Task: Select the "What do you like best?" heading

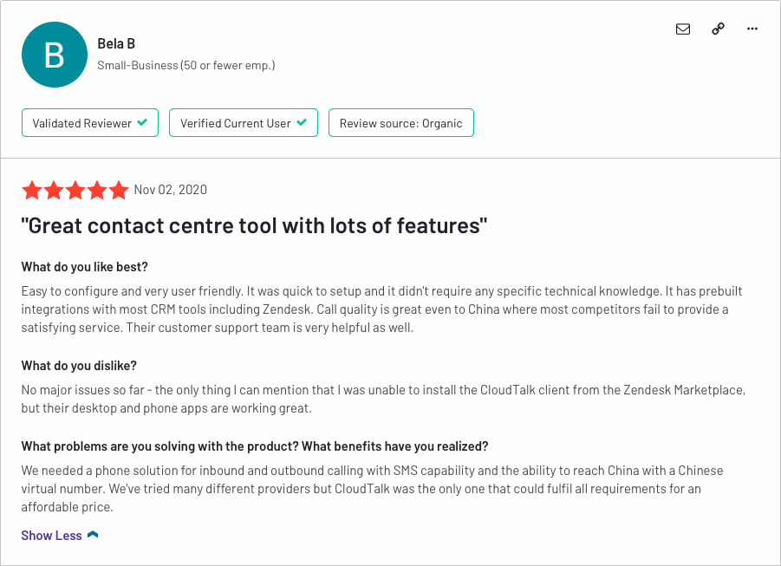Action: 84,267
